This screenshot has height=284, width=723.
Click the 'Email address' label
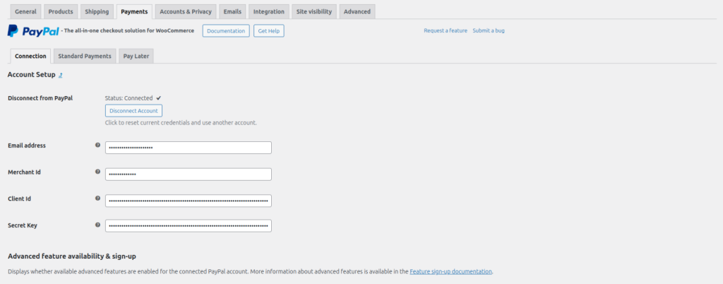click(27, 146)
